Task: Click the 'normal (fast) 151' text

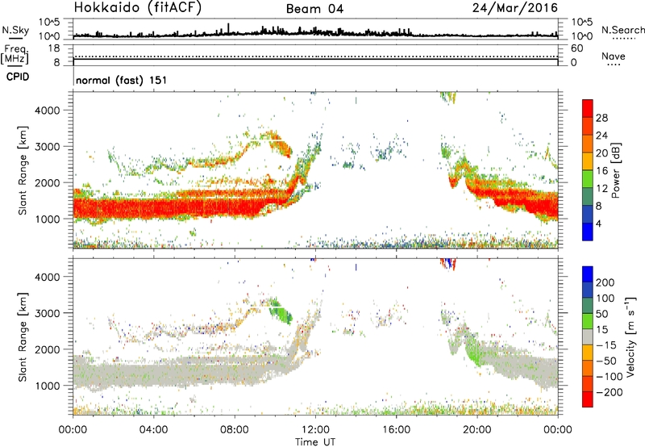Action: coord(122,80)
